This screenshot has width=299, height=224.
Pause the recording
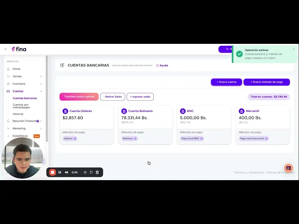tap(60, 172)
